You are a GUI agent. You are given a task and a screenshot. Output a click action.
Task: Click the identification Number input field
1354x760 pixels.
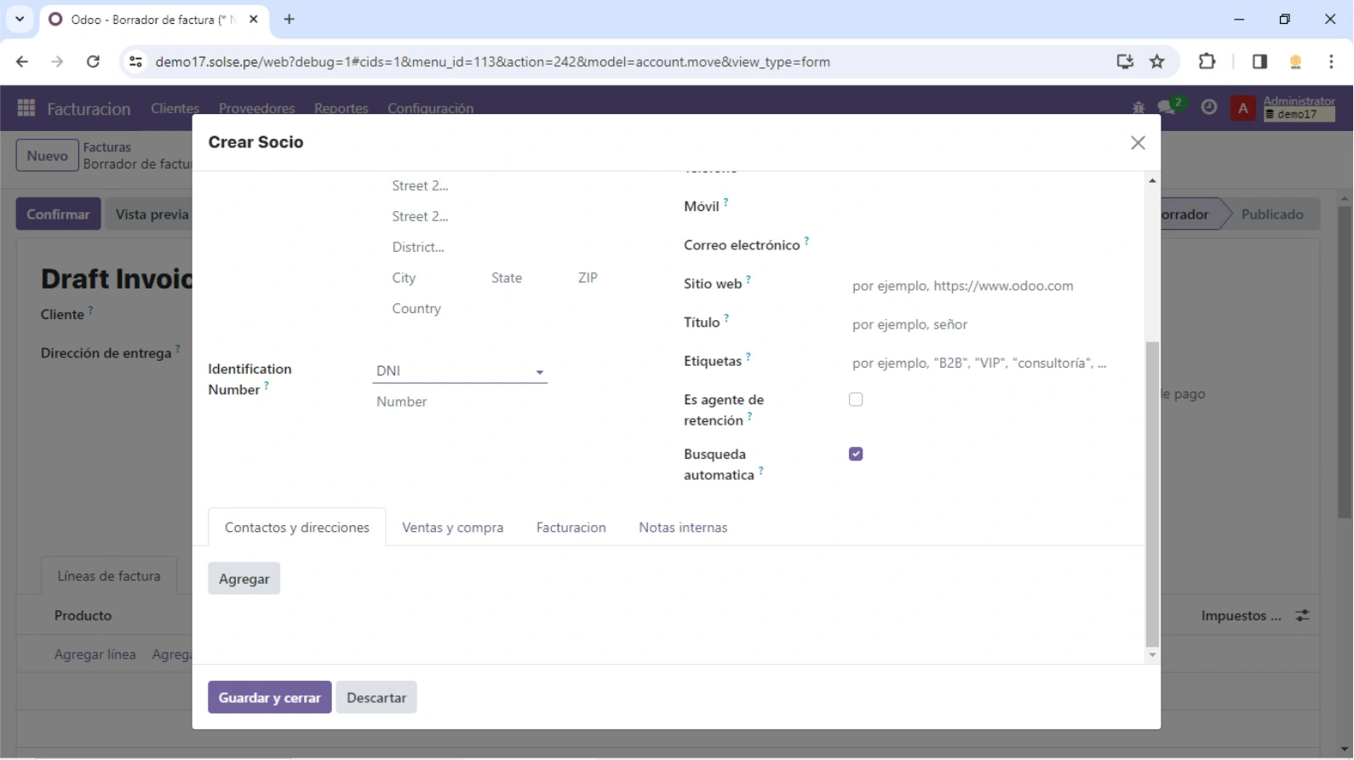[460, 402]
